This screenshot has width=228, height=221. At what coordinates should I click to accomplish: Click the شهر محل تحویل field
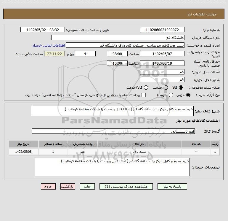pyautogui.click(x=162, y=80)
